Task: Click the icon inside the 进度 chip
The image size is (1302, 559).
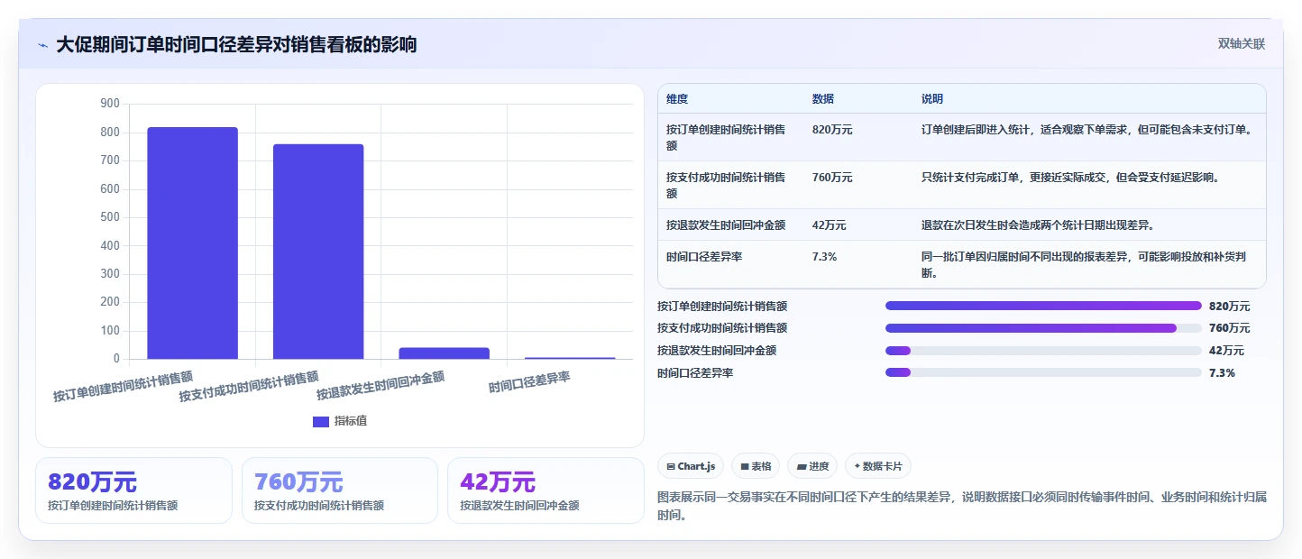Action: point(802,466)
